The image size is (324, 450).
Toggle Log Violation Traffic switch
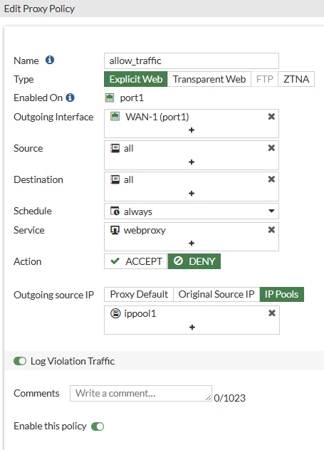pos(20,361)
